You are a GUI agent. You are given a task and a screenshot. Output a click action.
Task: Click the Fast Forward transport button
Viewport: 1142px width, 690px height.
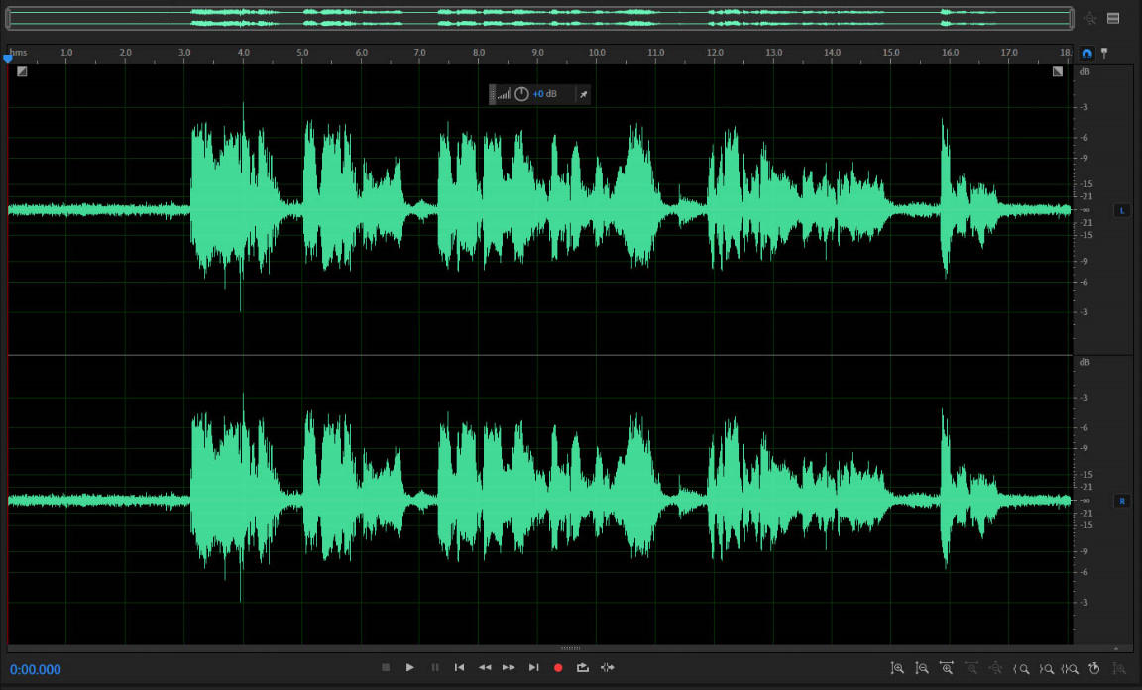[x=509, y=667]
